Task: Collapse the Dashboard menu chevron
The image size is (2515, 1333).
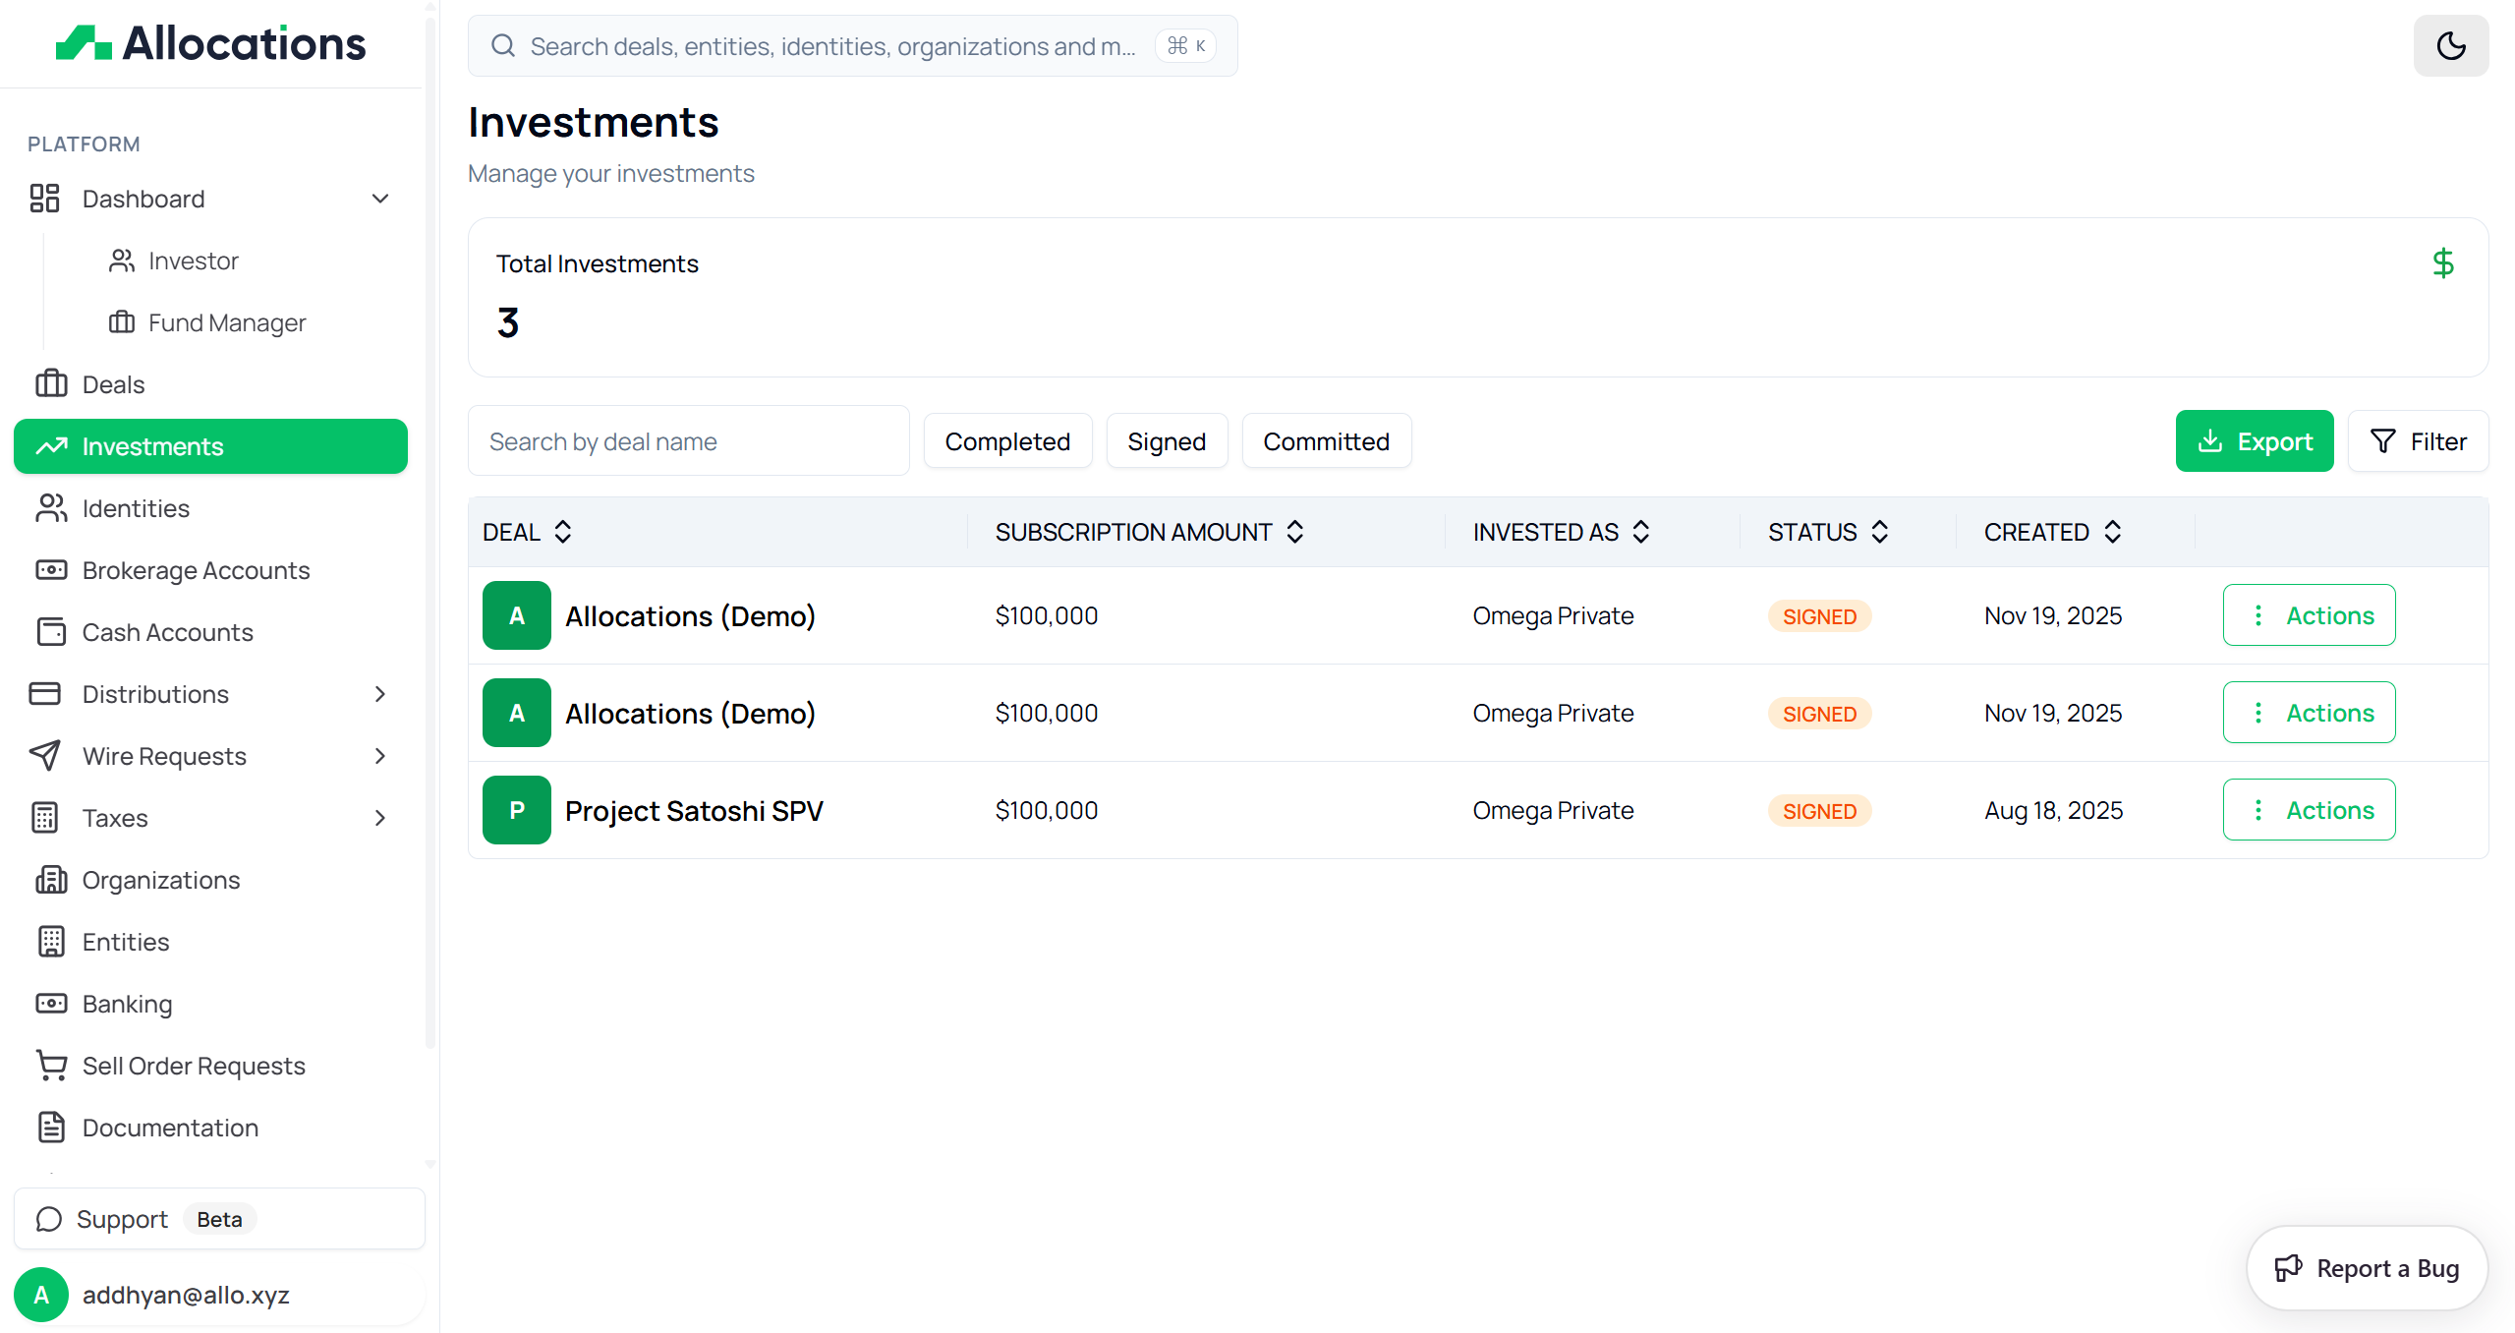Action: (x=380, y=199)
